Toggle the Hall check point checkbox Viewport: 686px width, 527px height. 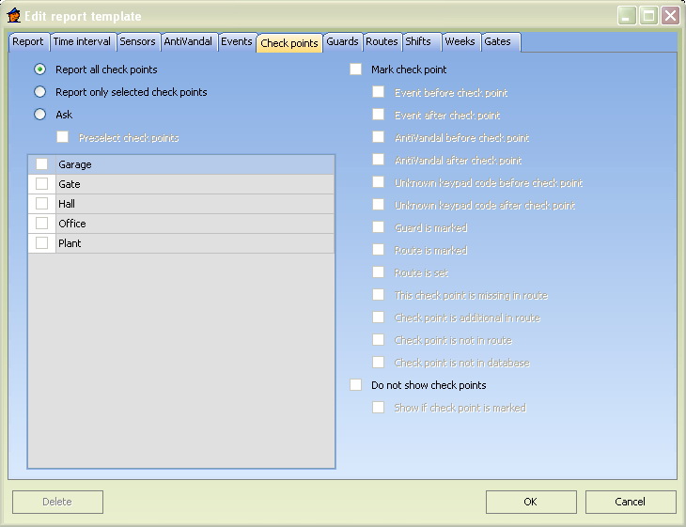click(x=41, y=204)
